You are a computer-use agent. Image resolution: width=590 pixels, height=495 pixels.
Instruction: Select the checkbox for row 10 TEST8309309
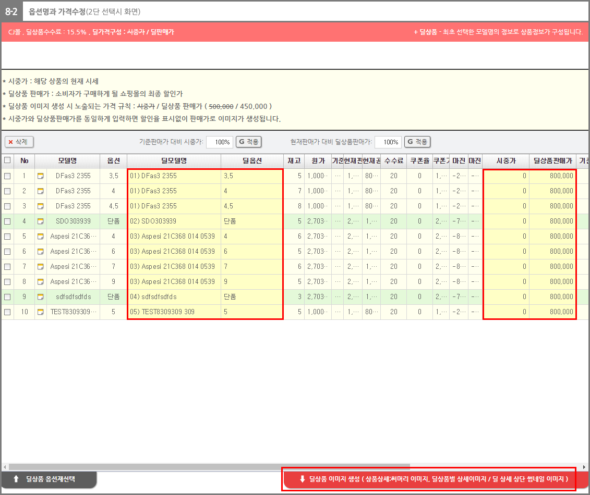tap(7, 312)
